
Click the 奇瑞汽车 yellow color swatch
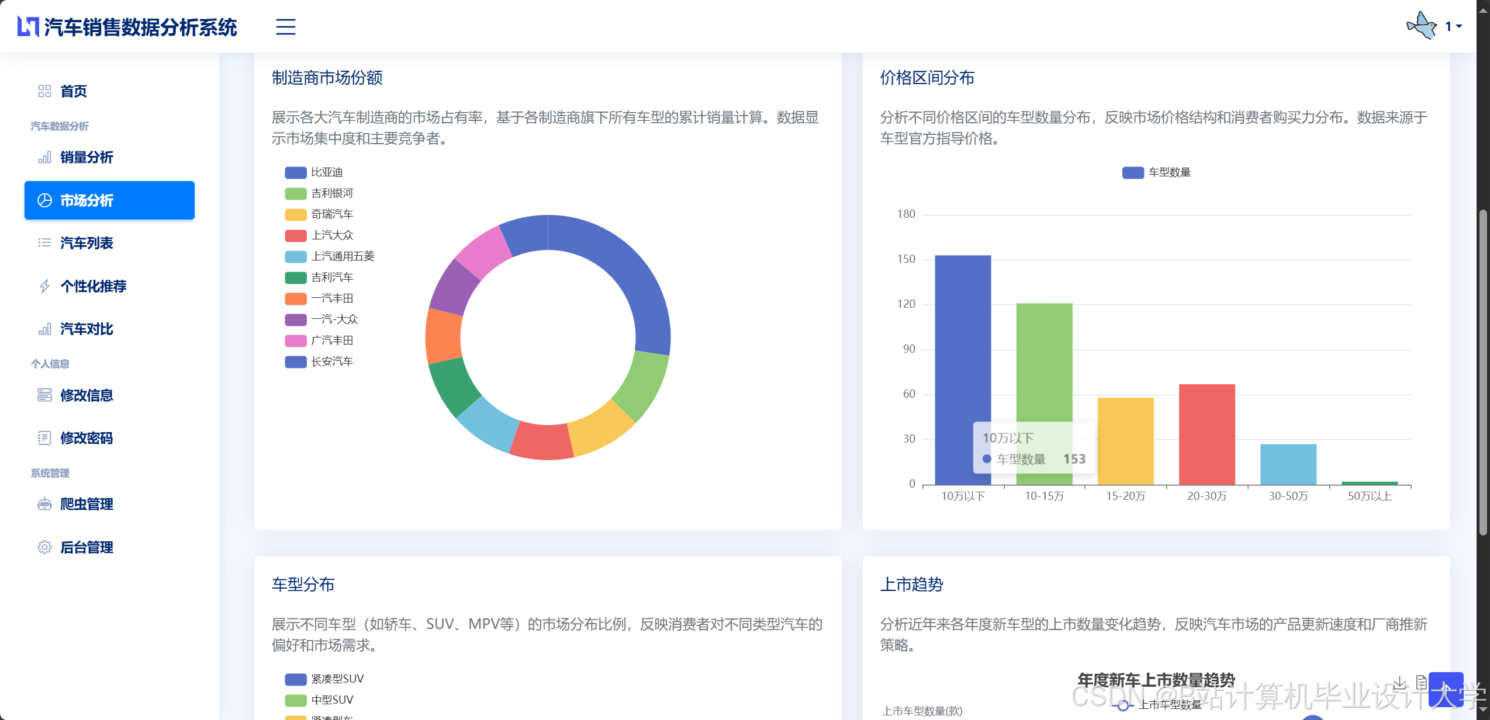pyautogui.click(x=295, y=214)
